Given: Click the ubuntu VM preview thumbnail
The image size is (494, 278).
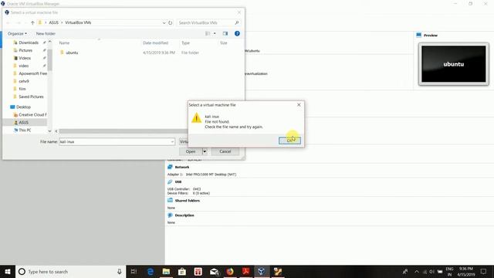Looking at the screenshot, I should pyautogui.click(x=453, y=64).
